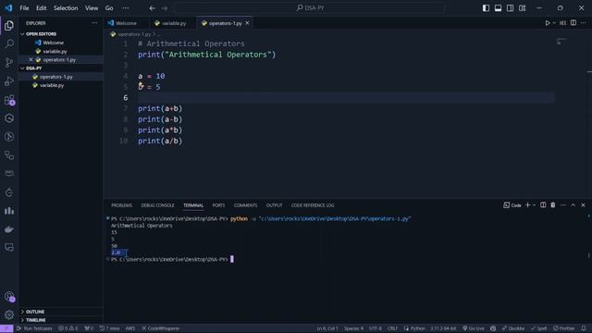Expand the Timeline section
592x333 pixels.
(60, 320)
